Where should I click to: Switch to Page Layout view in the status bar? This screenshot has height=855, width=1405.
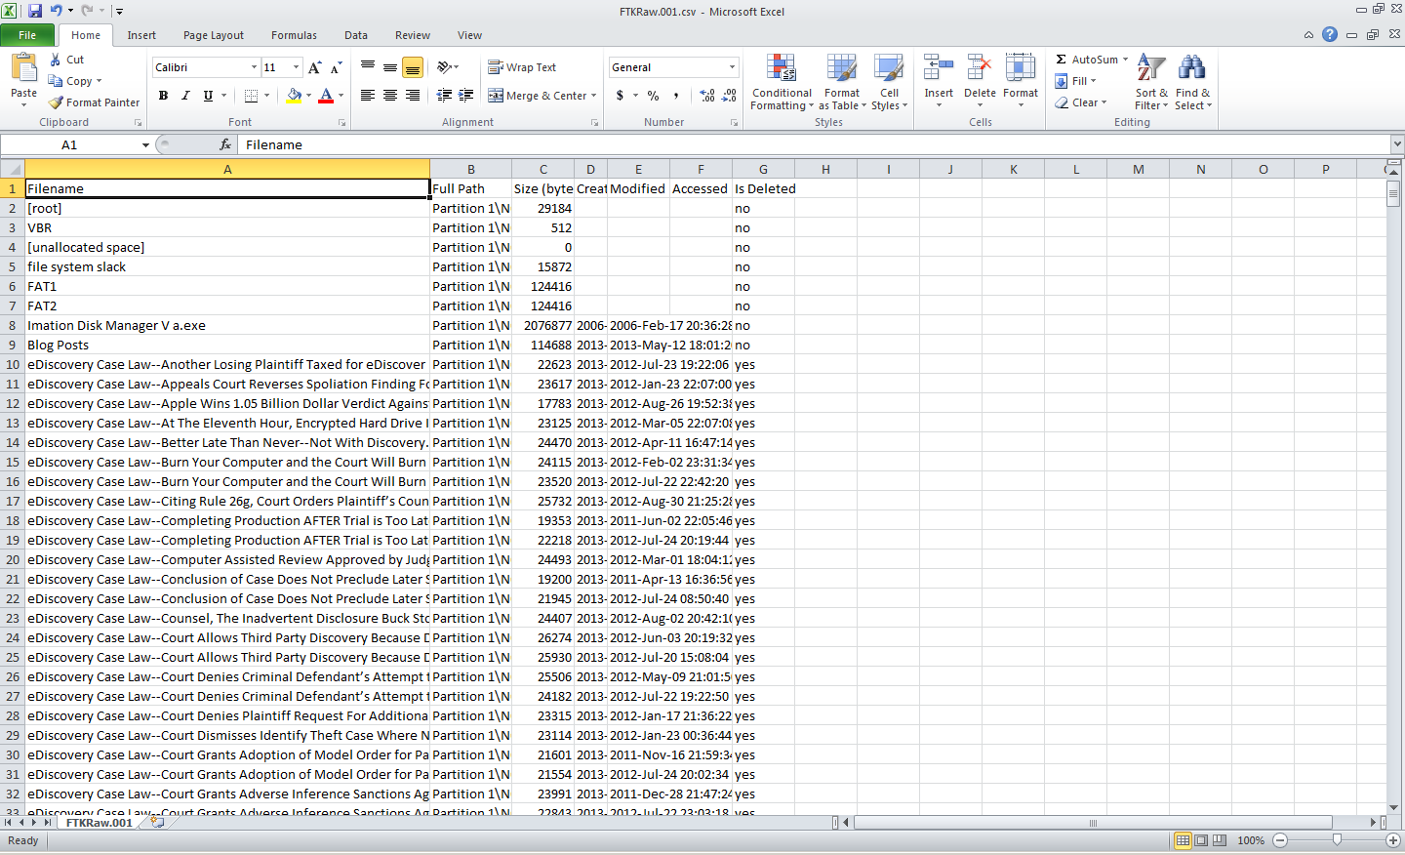pos(1202,840)
